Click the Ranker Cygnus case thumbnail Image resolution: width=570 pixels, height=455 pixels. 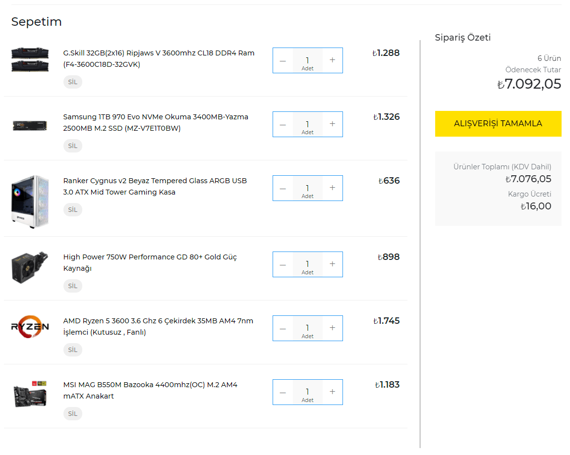pyautogui.click(x=30, y=201)
